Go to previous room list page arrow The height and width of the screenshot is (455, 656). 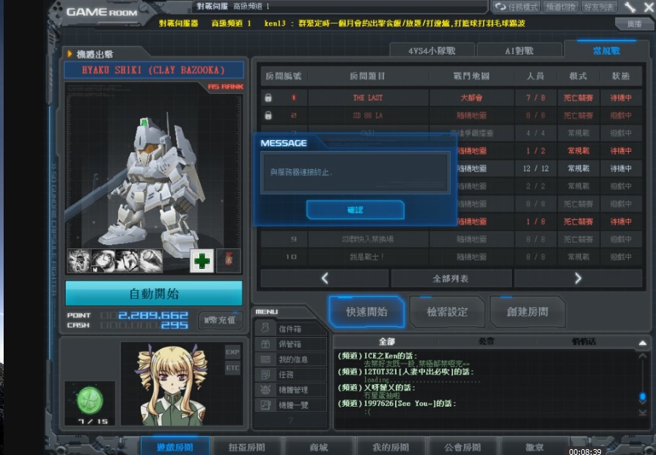pyautogui.click(x=325, y=278)
